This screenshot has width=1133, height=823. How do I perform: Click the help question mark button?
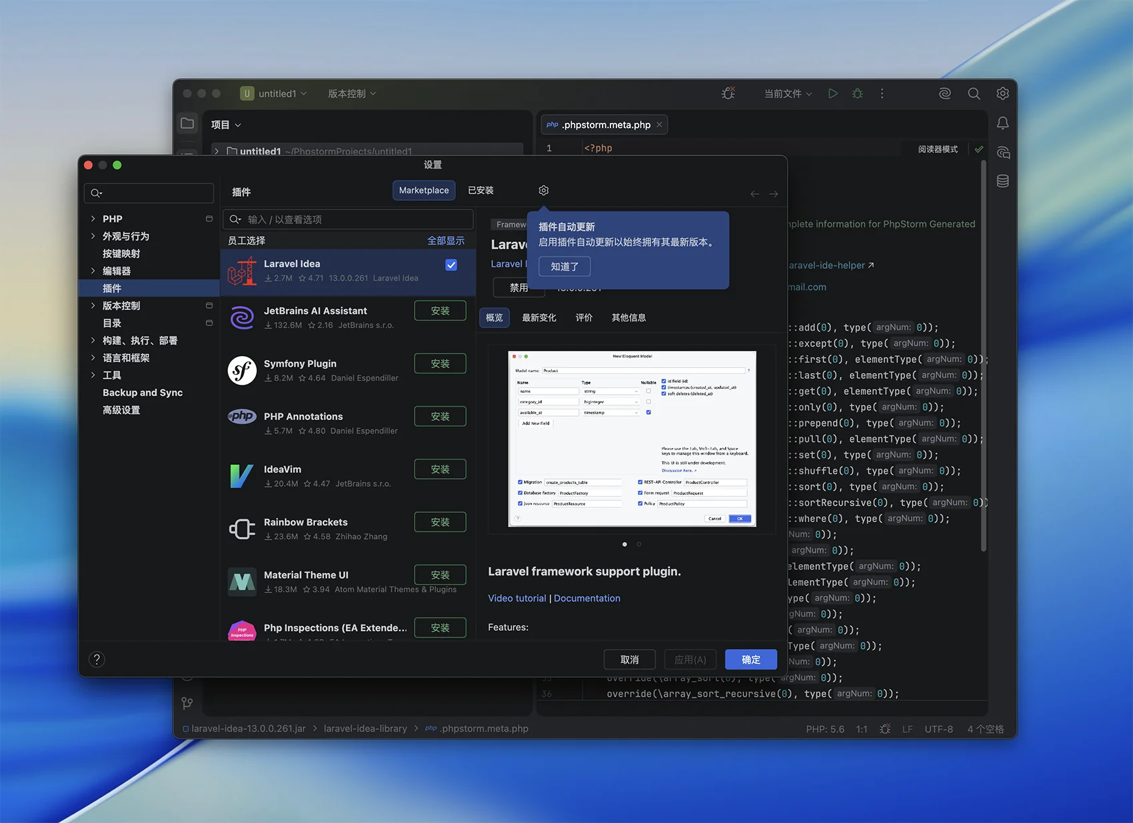[x=97, y=660]
